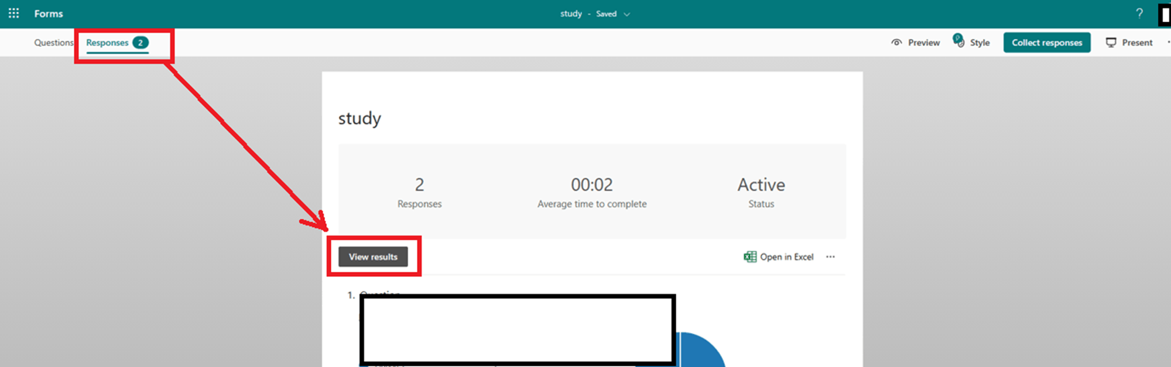Select the Responses tab
This screenshot has height=367, width=1171.
[x=107, y=43]
